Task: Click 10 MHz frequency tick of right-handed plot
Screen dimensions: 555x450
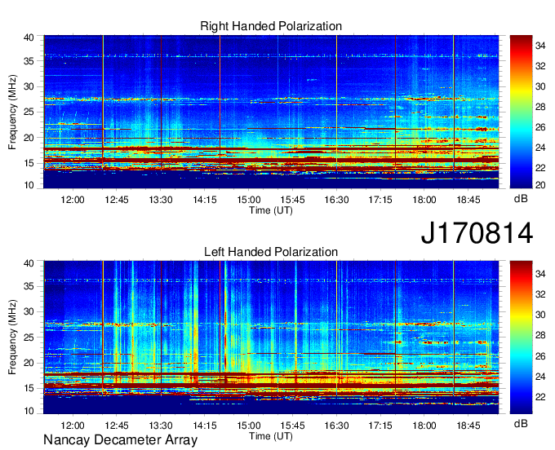Action: 29,185
